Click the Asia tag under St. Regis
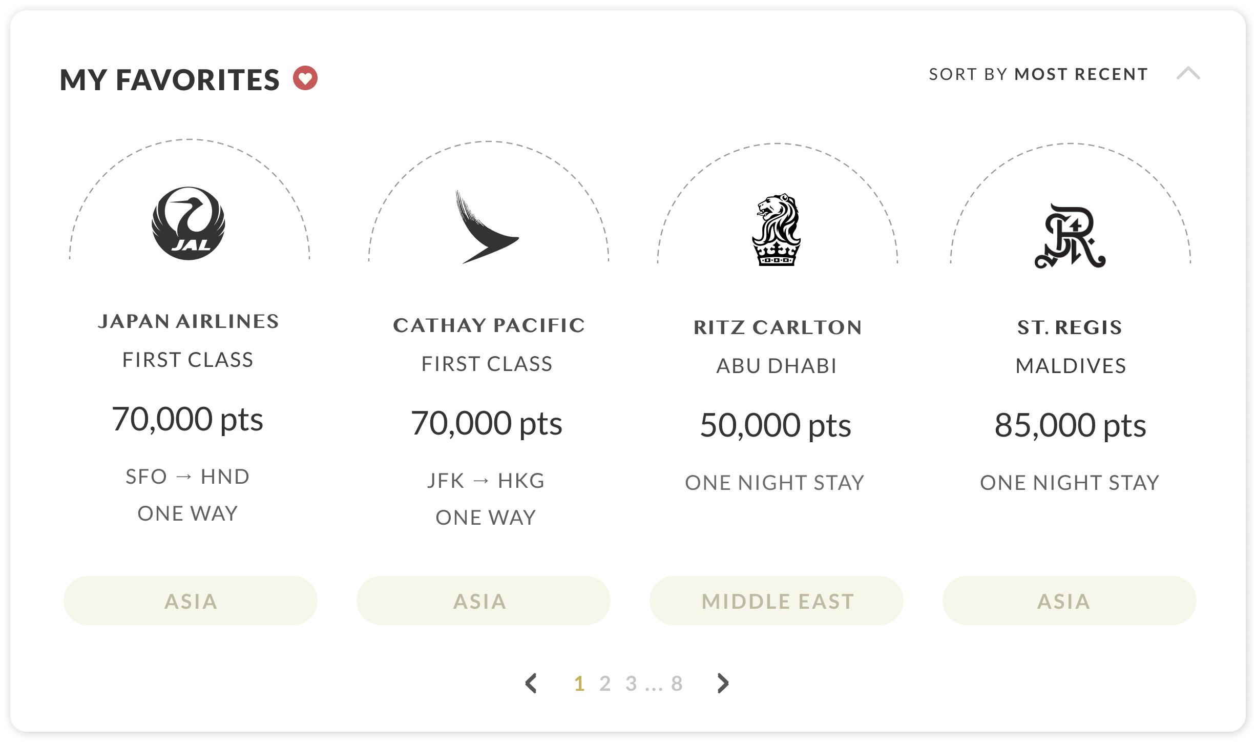 click(1070, 601)
